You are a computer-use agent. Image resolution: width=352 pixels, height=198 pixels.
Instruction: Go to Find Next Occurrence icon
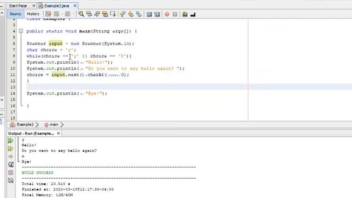coord(97,14)
